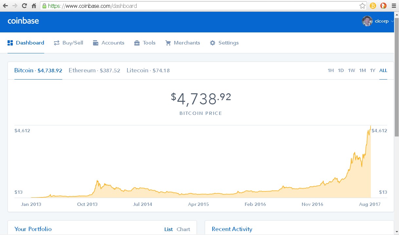Go to browser home icon
This screenshot has width=399, height=235.
coord(34,6)
